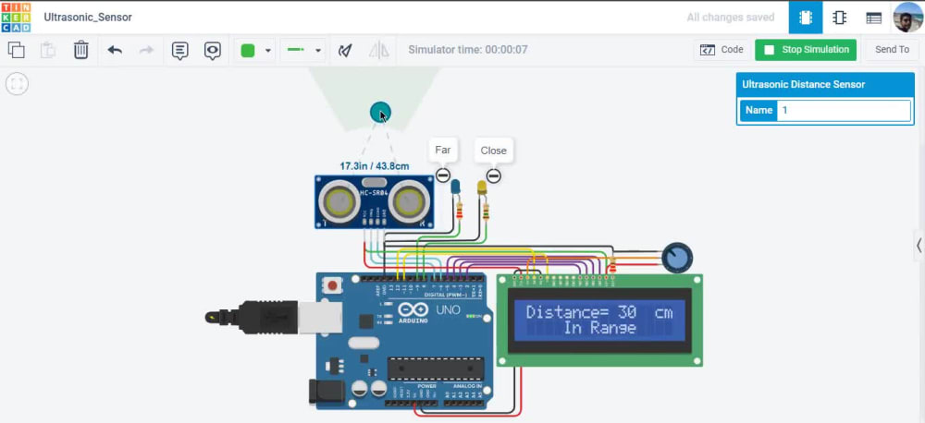Image resolution: width=925 pixels, height=423 pixels.
Task: Collapse the Far note
Action: point(442,175)
